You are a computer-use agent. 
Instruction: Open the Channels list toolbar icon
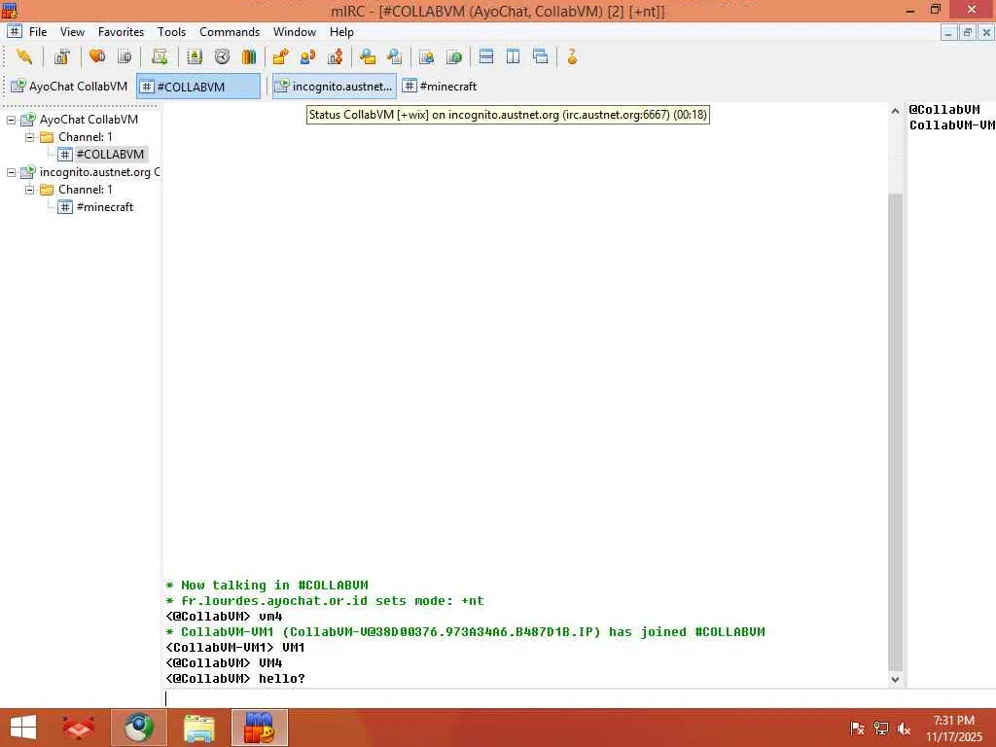[124, 57]
